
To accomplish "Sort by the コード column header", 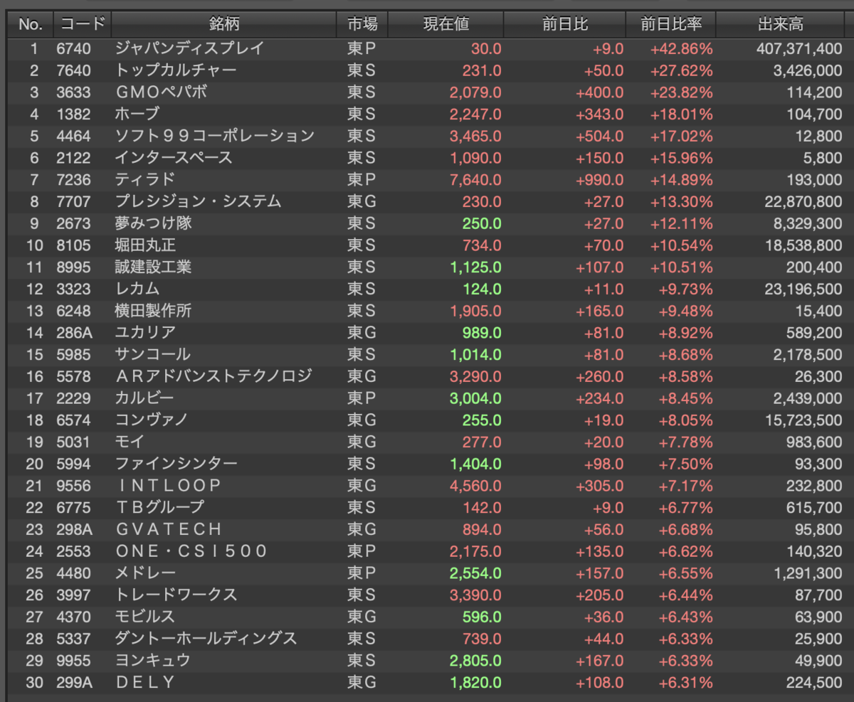I will (82, 24).
